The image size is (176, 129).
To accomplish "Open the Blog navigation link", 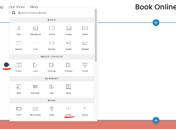I will coord(34,7).
